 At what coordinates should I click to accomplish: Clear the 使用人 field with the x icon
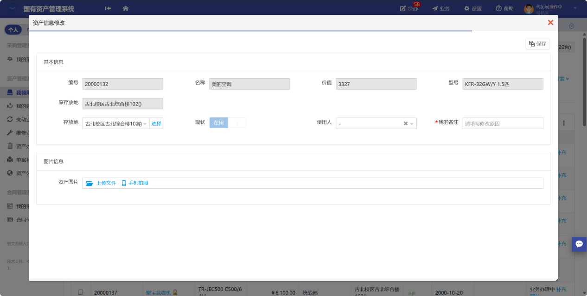(406, 123)
